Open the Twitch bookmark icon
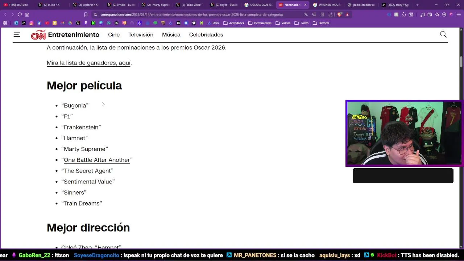 [86, 23]
